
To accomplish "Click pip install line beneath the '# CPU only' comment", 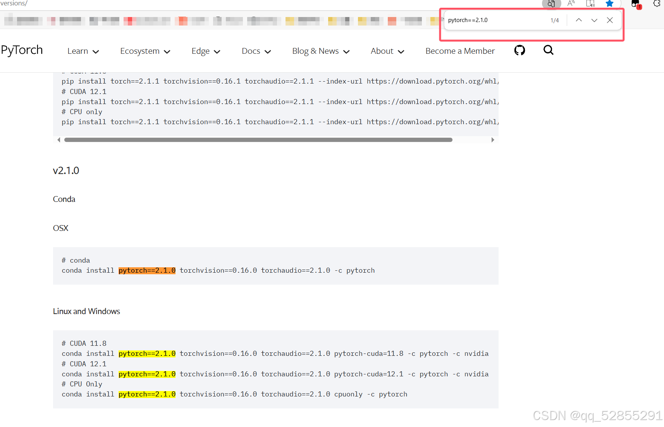I will point(280,122).
